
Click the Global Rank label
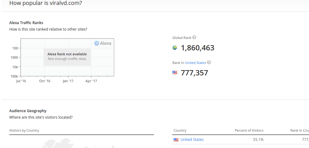(x=182, y=38)
